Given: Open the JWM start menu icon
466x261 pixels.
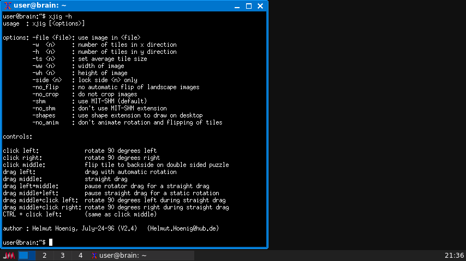Looking at the screenshot, I should (9, 256).
